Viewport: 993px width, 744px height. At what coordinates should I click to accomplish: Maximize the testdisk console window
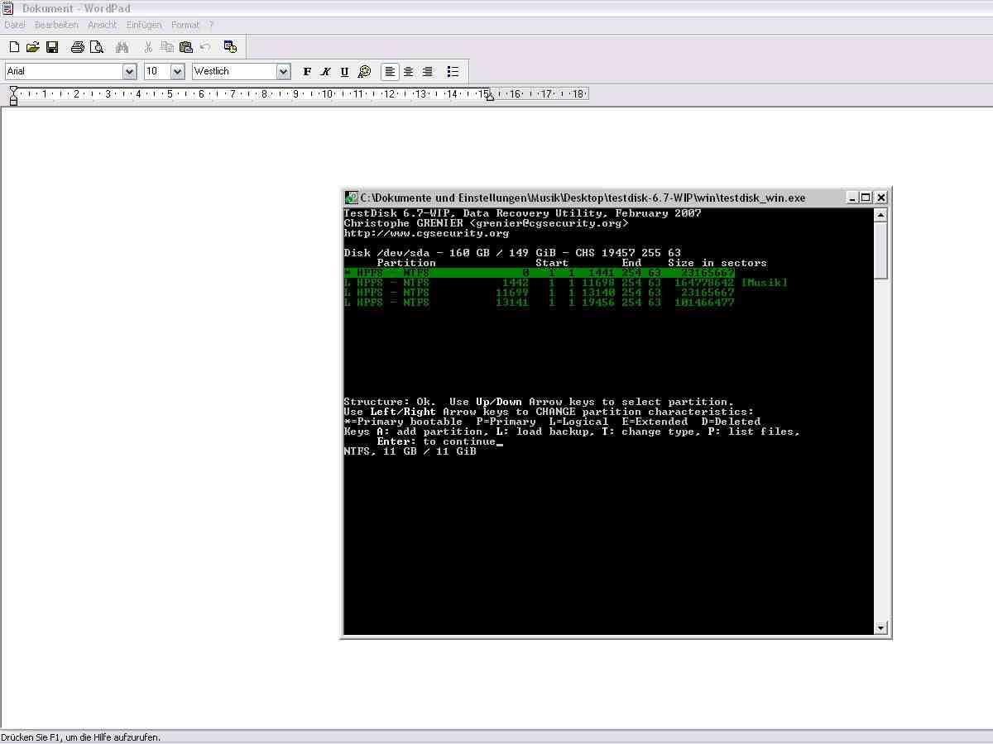coord(866,198)
